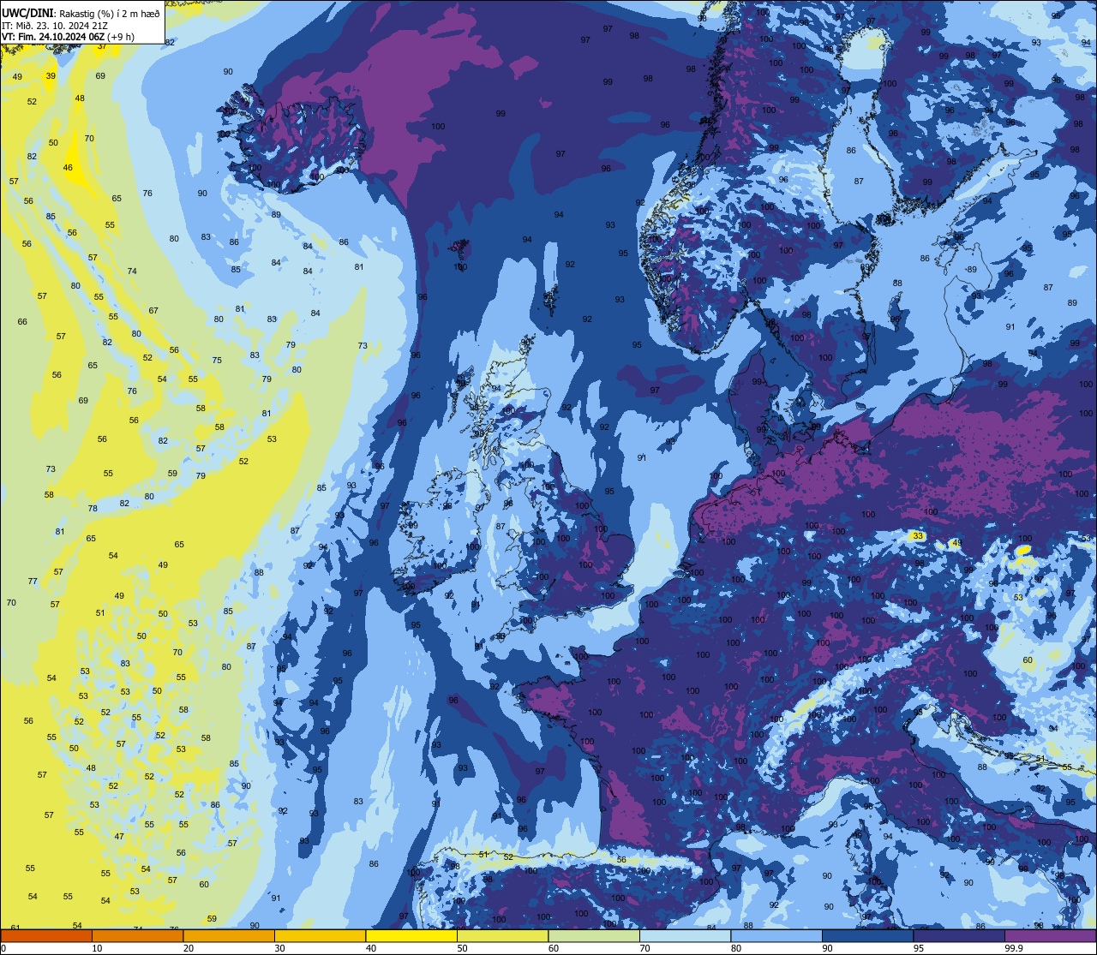The image size is (1097, 955).
Task: Click the '(+9 h)' forecast offset text
Action: (121, 37)
